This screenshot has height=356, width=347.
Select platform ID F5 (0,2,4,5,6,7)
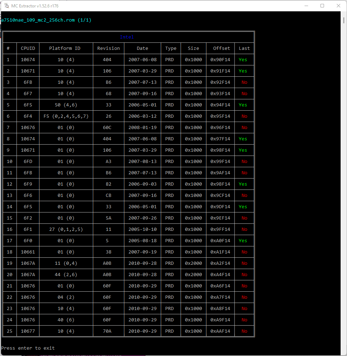[x=66, y=116]
